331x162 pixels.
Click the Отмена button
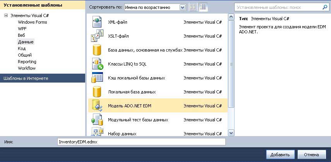pyautogui.click(x=311, y=155)
